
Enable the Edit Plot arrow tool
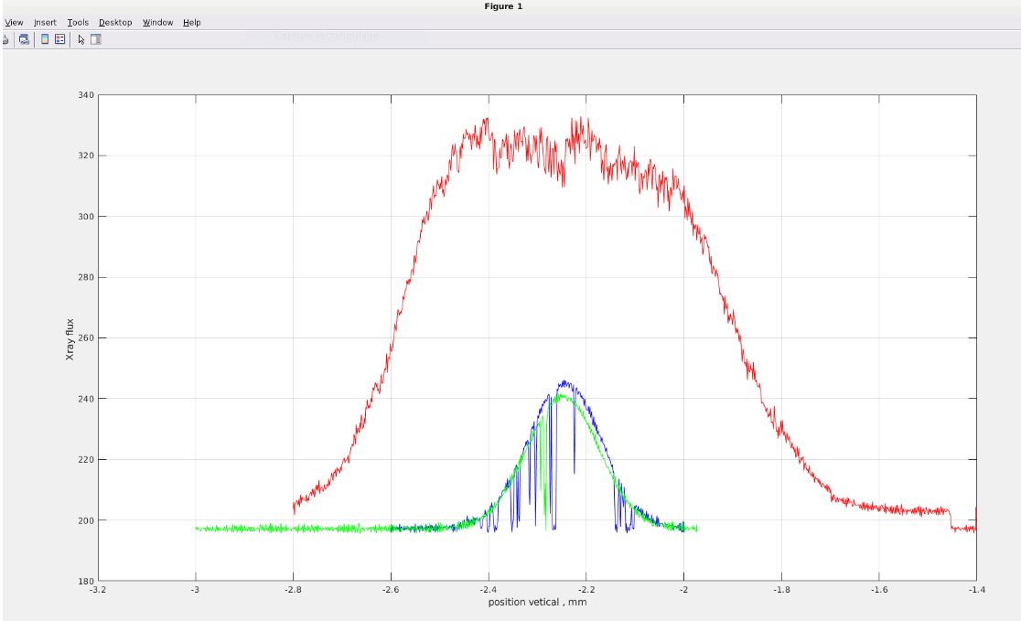tap(81, 39)
